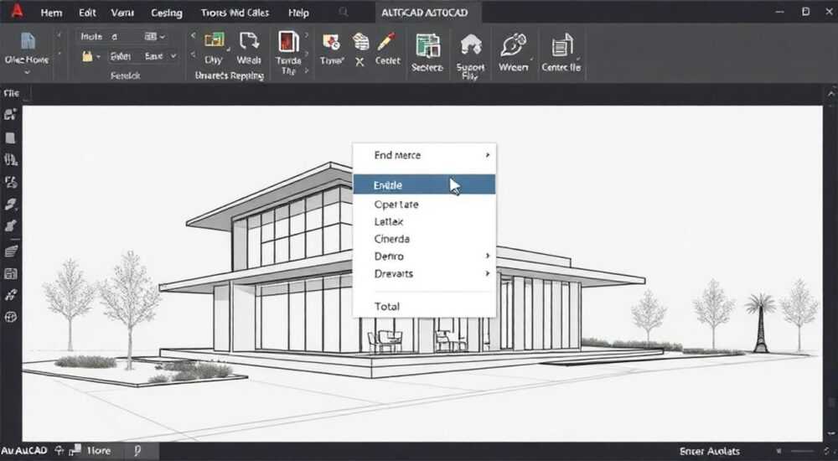838x461 pixels.
Task: Click the red AutoCAD logo icon
Action: coord(17,11)
